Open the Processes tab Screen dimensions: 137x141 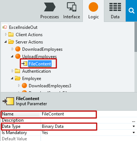49,11
